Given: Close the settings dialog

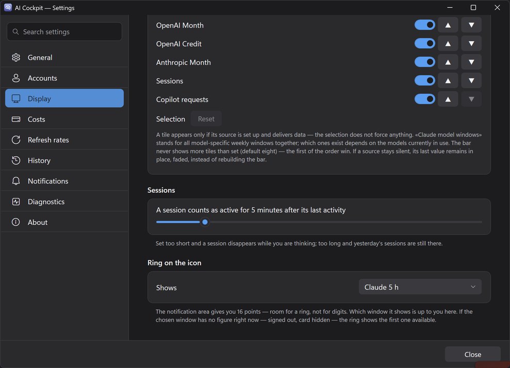Looking at the screenshot, I should coord(472,355).
